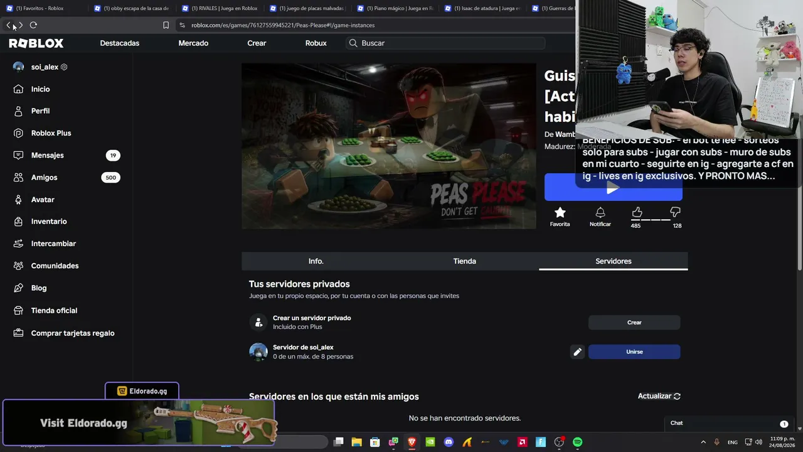The width and height of the screenshot is (803, 452).
Task: Join soi_alex's server with Unirse
Action: 634,352
